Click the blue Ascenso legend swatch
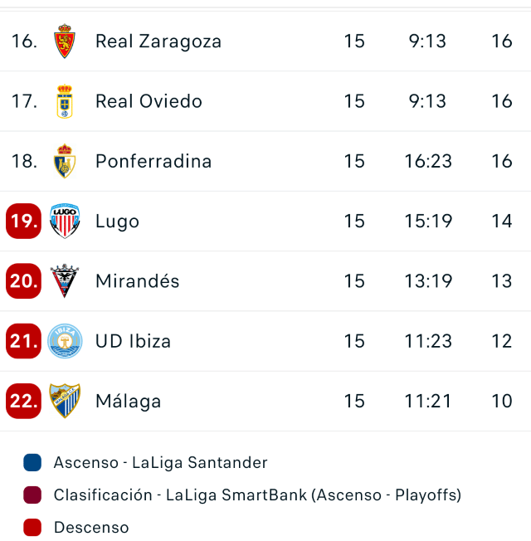Viewport: 531px width, 541px height. coord(32,463)
